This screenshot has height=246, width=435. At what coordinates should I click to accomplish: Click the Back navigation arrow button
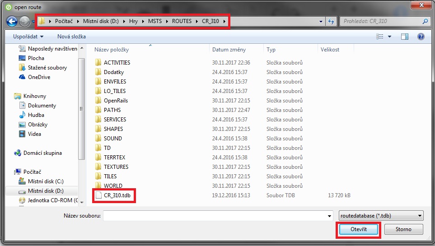point(12,21)
